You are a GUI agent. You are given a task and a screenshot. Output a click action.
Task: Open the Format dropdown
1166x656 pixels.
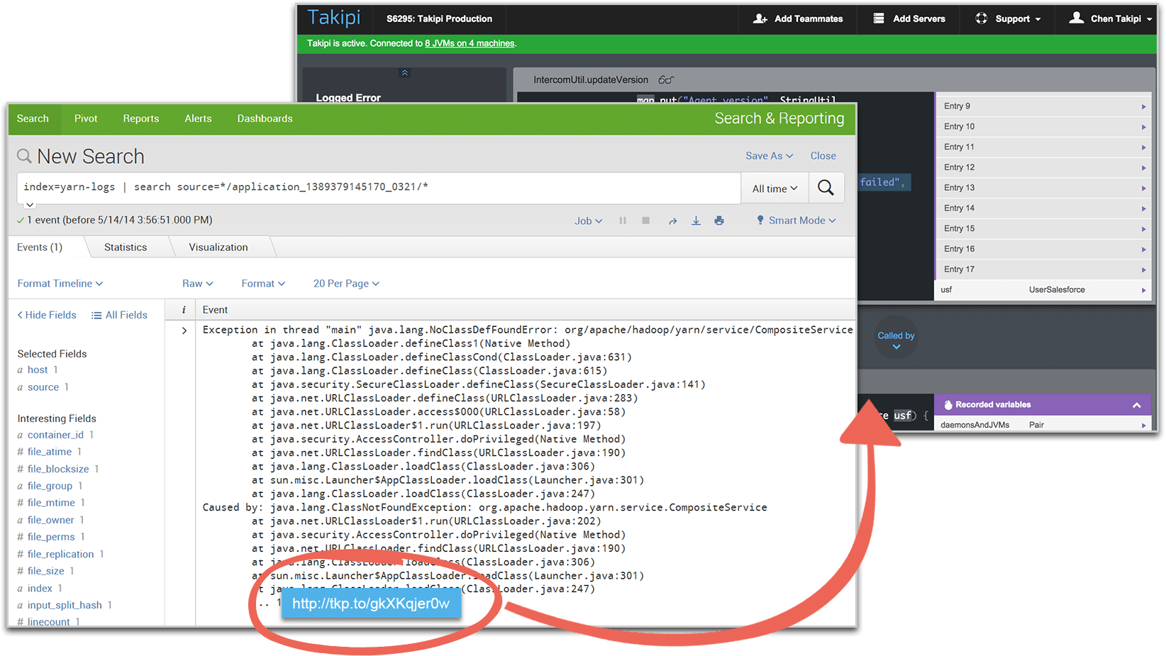(x=263, y=284)
